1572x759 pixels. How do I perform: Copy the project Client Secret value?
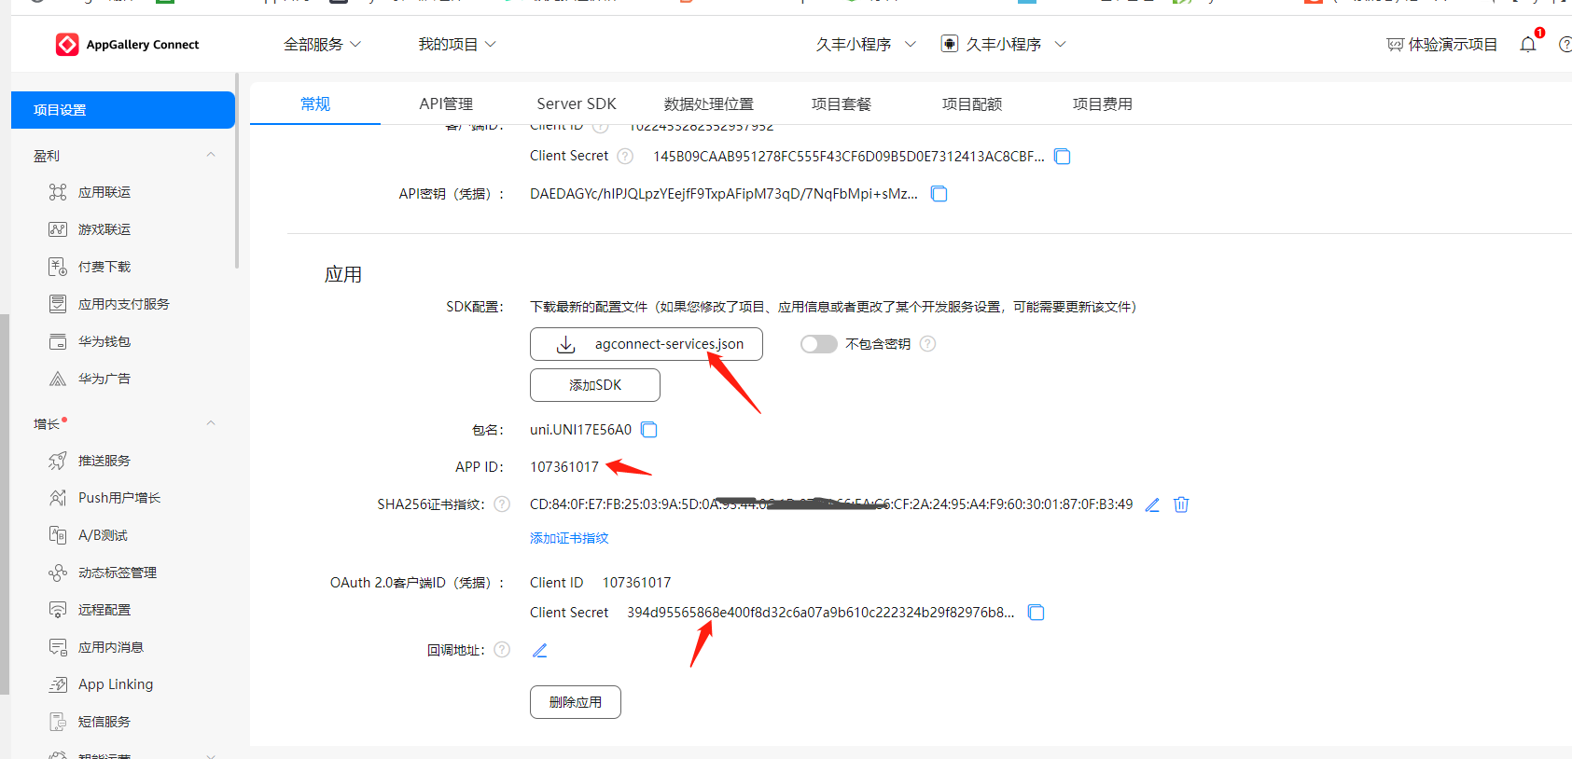click(x=1062, y=157)
